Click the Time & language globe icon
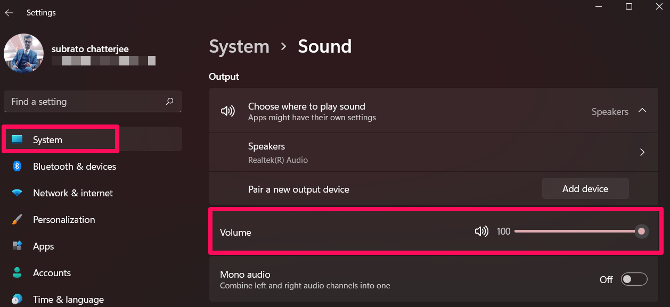Screen dimensions: 670x307 pos(17,299)
